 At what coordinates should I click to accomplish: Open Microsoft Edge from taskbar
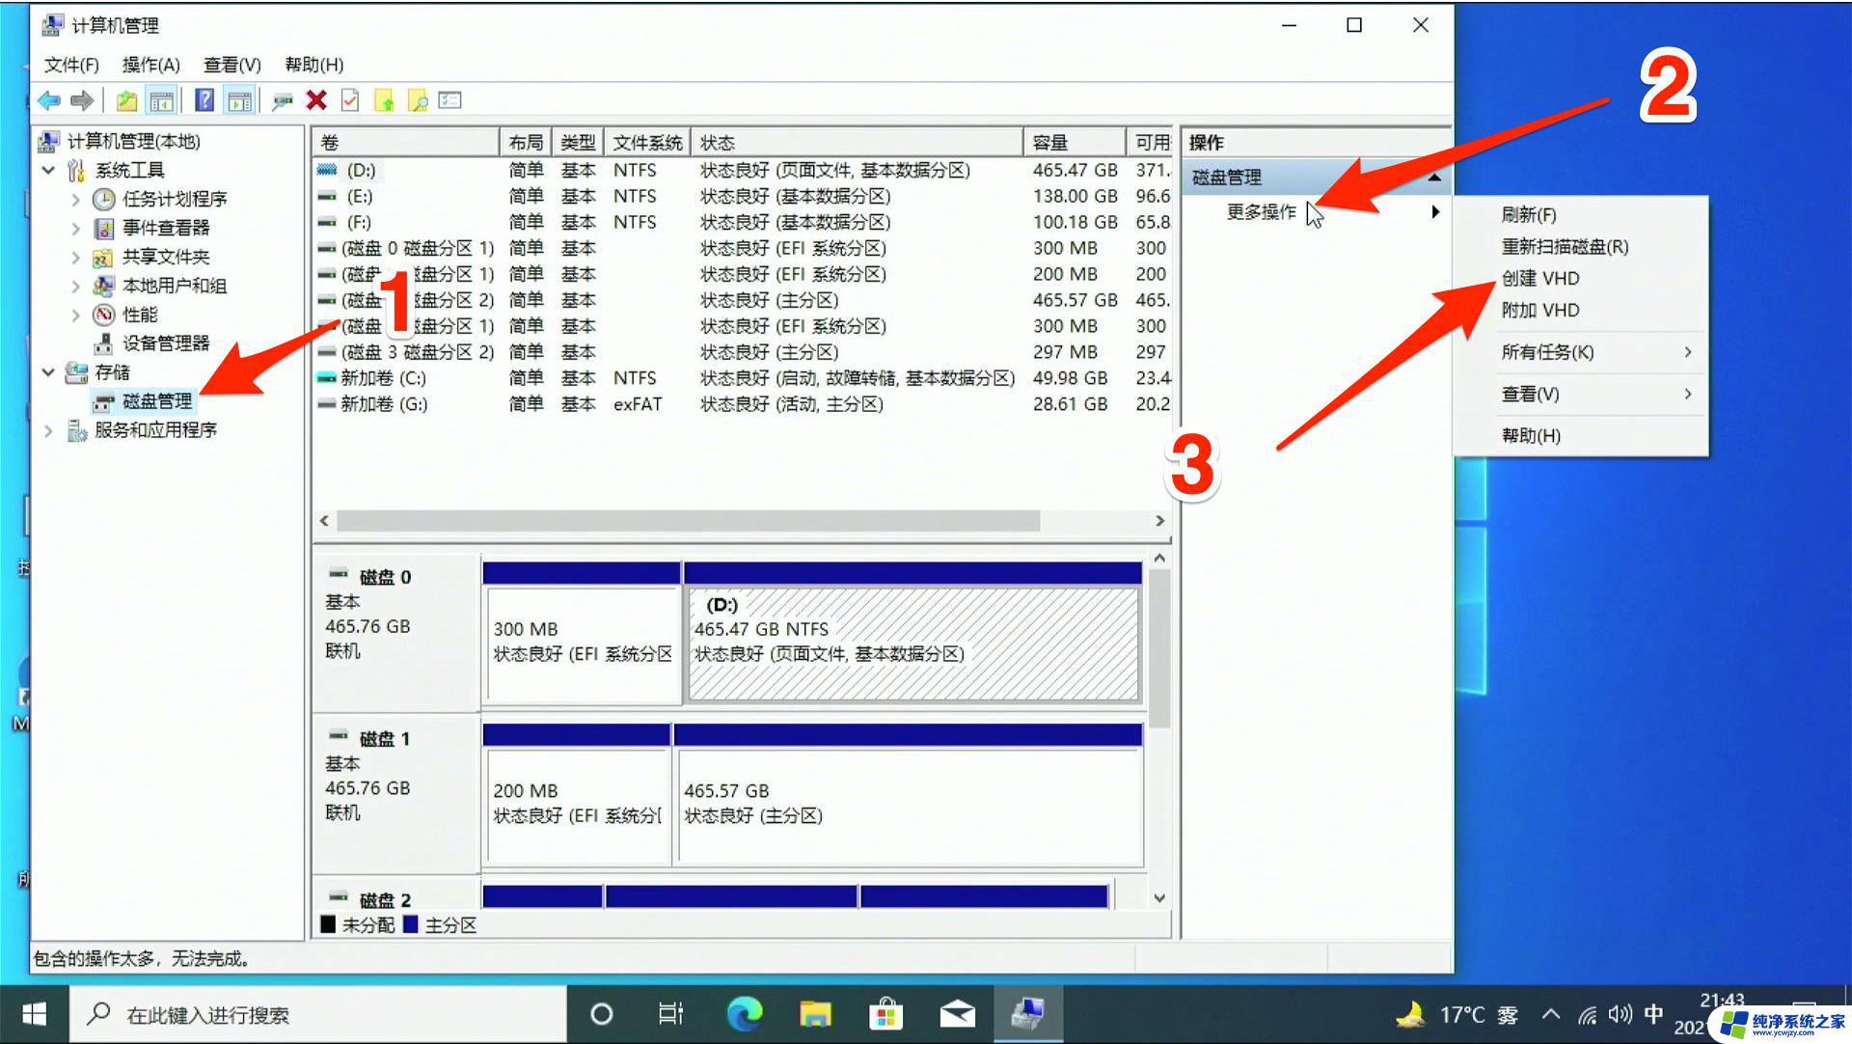click(x=744, y=1014)
